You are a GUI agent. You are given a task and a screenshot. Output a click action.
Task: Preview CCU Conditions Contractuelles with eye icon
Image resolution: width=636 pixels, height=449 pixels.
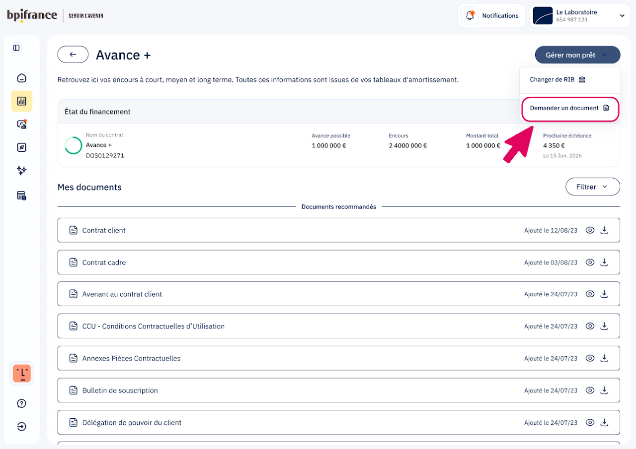coord(590,326)
